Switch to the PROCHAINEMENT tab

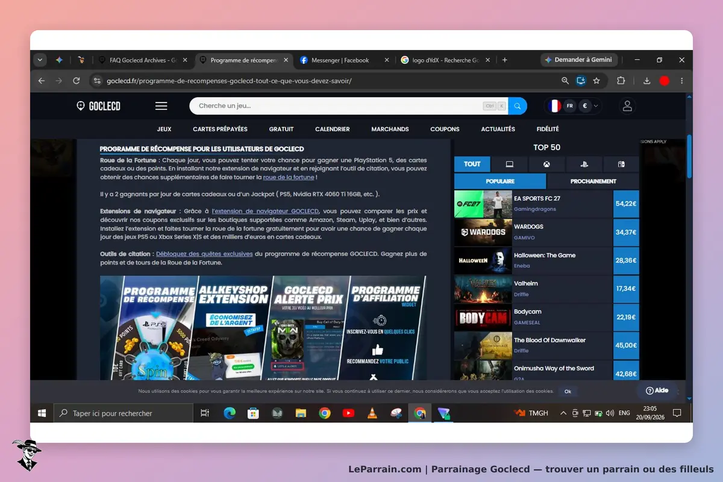pyautogui.click(x=593, y=181)
